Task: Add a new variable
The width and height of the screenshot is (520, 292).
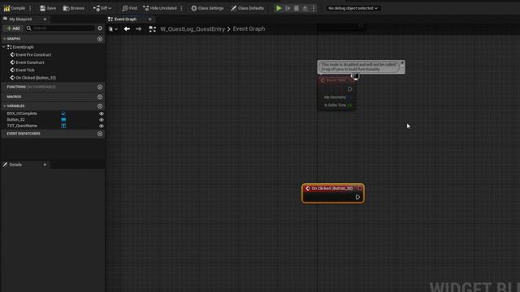Action: coord(100,106)
